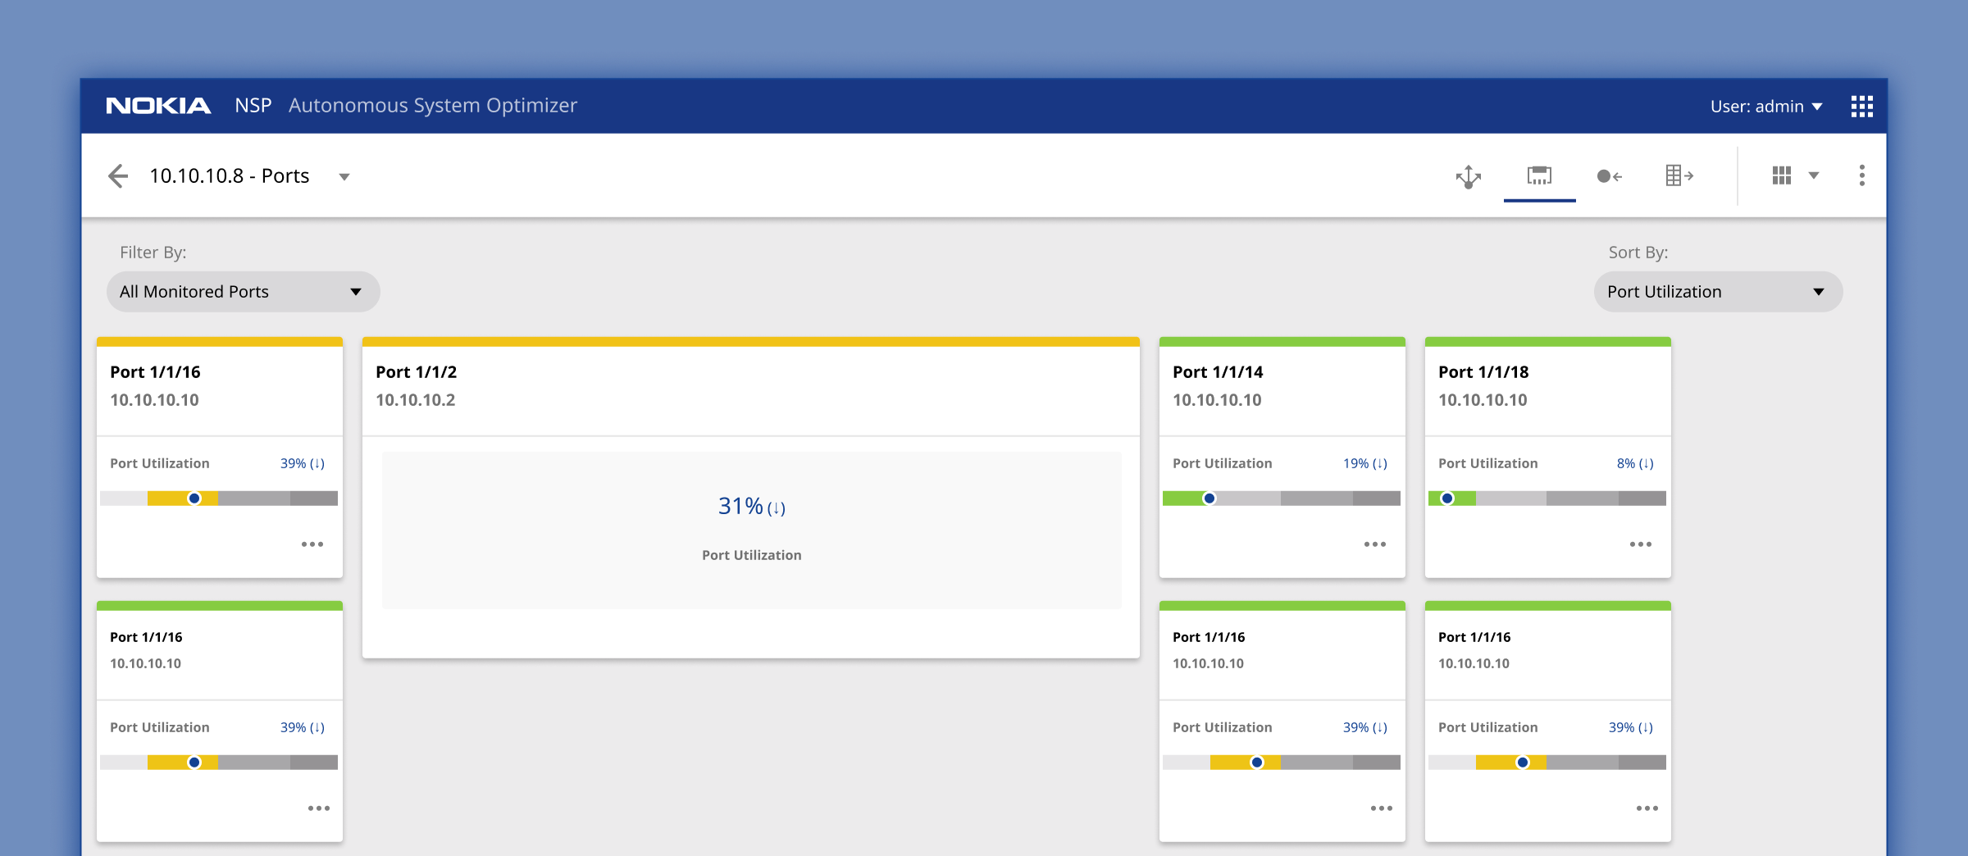Click Port Utilization caption under 31% value

[751, 555]
